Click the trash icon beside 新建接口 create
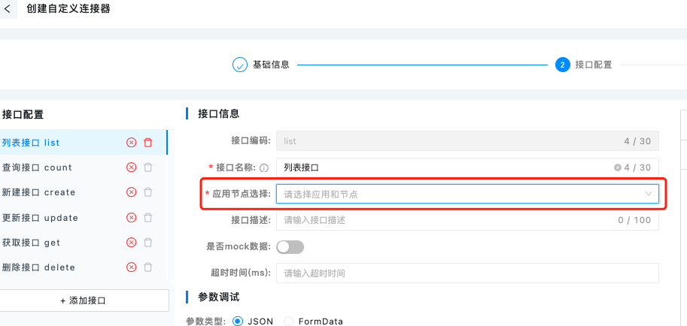 tap(148, 192)
